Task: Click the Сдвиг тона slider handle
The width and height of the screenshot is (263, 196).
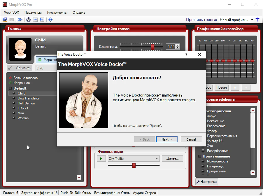Action: pyautogui.click(x=152, y=46)
